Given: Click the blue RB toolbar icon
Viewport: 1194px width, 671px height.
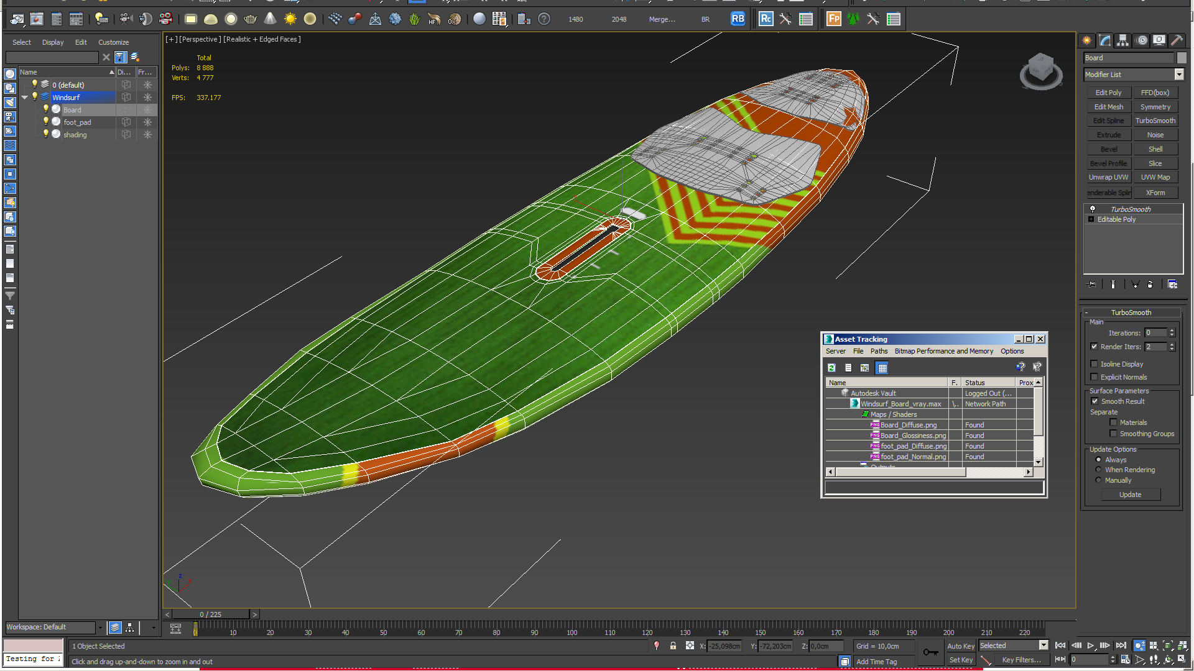Looking at the screenshot, I should pos(738,19).
